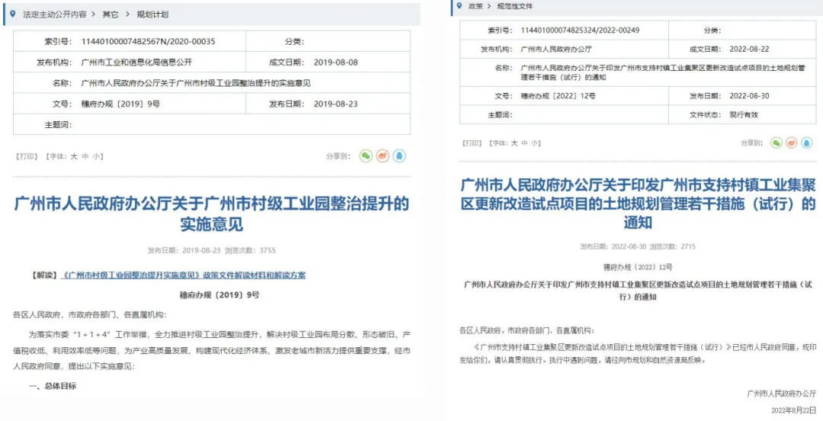The image size is (823, 421).
Task: Click centered 穗府办规〔2019〕9号 below interpretation link
Action: [219, 295]
